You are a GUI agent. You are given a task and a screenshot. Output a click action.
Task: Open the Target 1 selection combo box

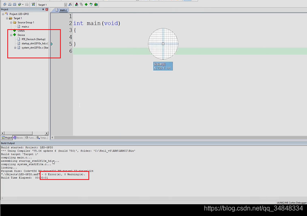click(x=52, y=4)
